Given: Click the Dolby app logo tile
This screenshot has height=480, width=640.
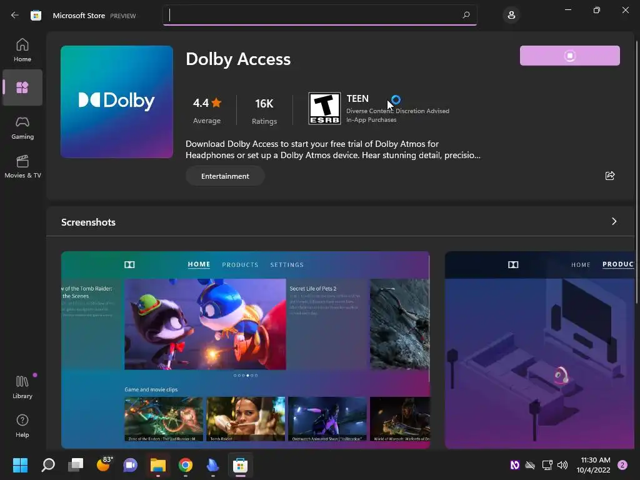Looking at the screenshot, I should 117,102.
